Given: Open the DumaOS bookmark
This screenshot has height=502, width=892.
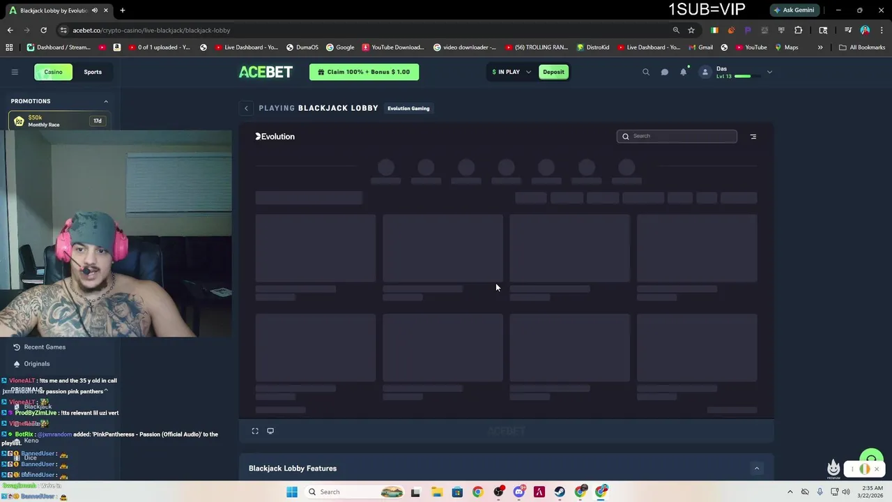Looking at the screenshot, I should coord(302,47).
